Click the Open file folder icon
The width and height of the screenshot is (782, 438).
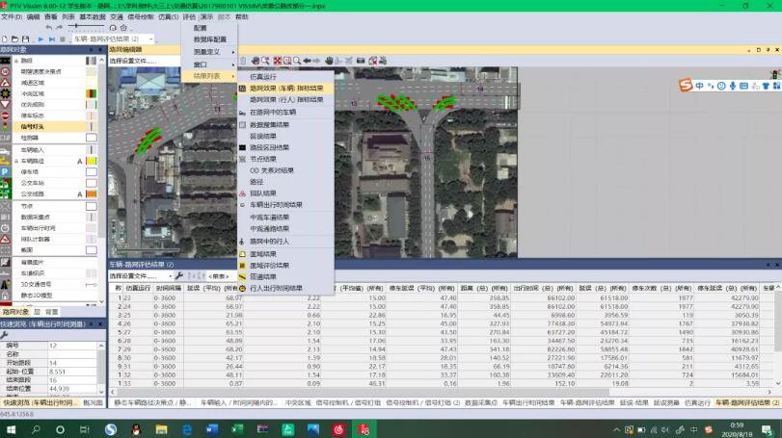coord(15,39)
